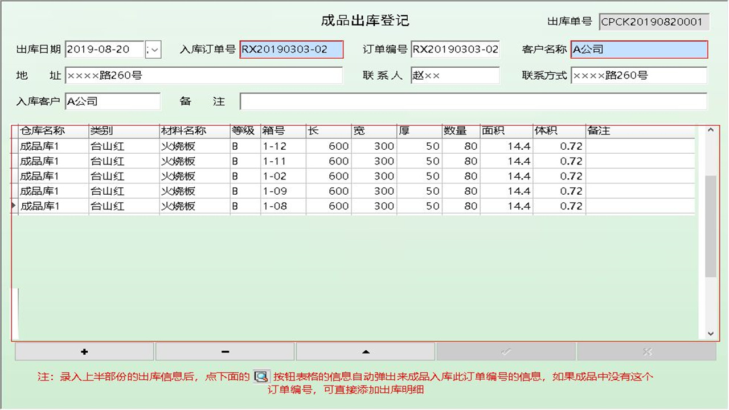Select the 入库订单号 field showing RX20190303-02
This screenshot has width=729, height=410.
click(291, 50)
